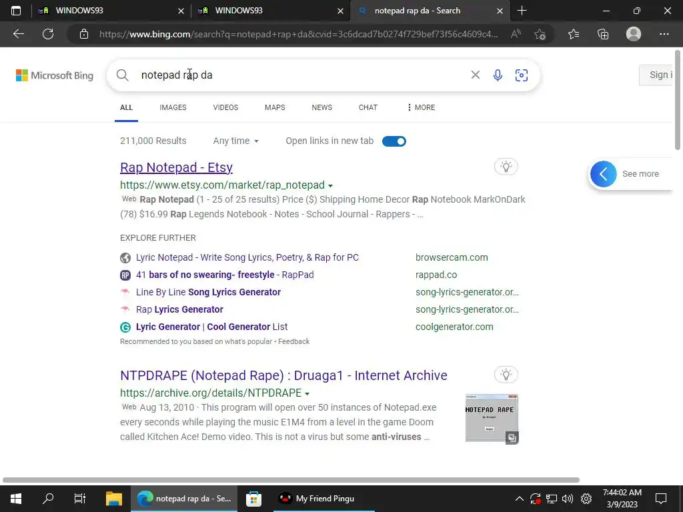Go back to the previous page

pyautogui.click(x=18, y=34)
